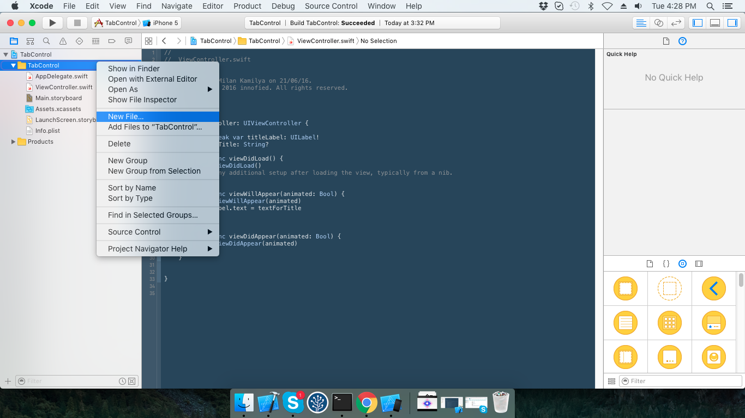Open the File Template library
The width and height of the screenshot is (745, 418).
[650, 263]
